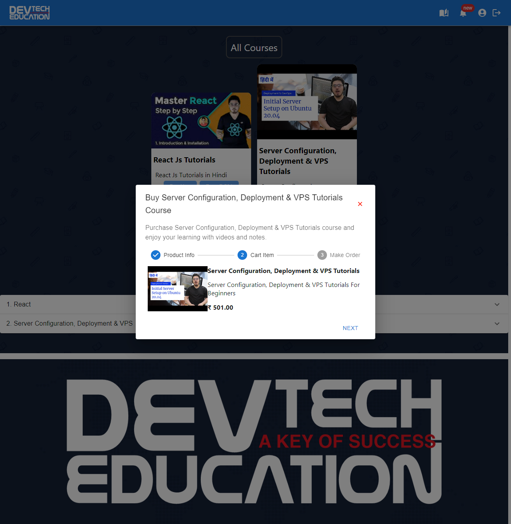
Task: Click the 2. Server Configuration accordion label
Action: [x=69, y=324]
